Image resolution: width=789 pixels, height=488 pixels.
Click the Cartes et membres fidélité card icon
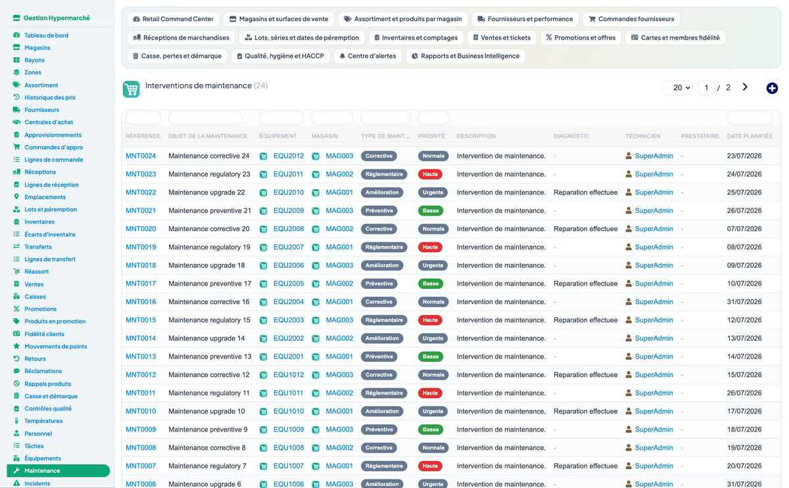click(634, 37)
